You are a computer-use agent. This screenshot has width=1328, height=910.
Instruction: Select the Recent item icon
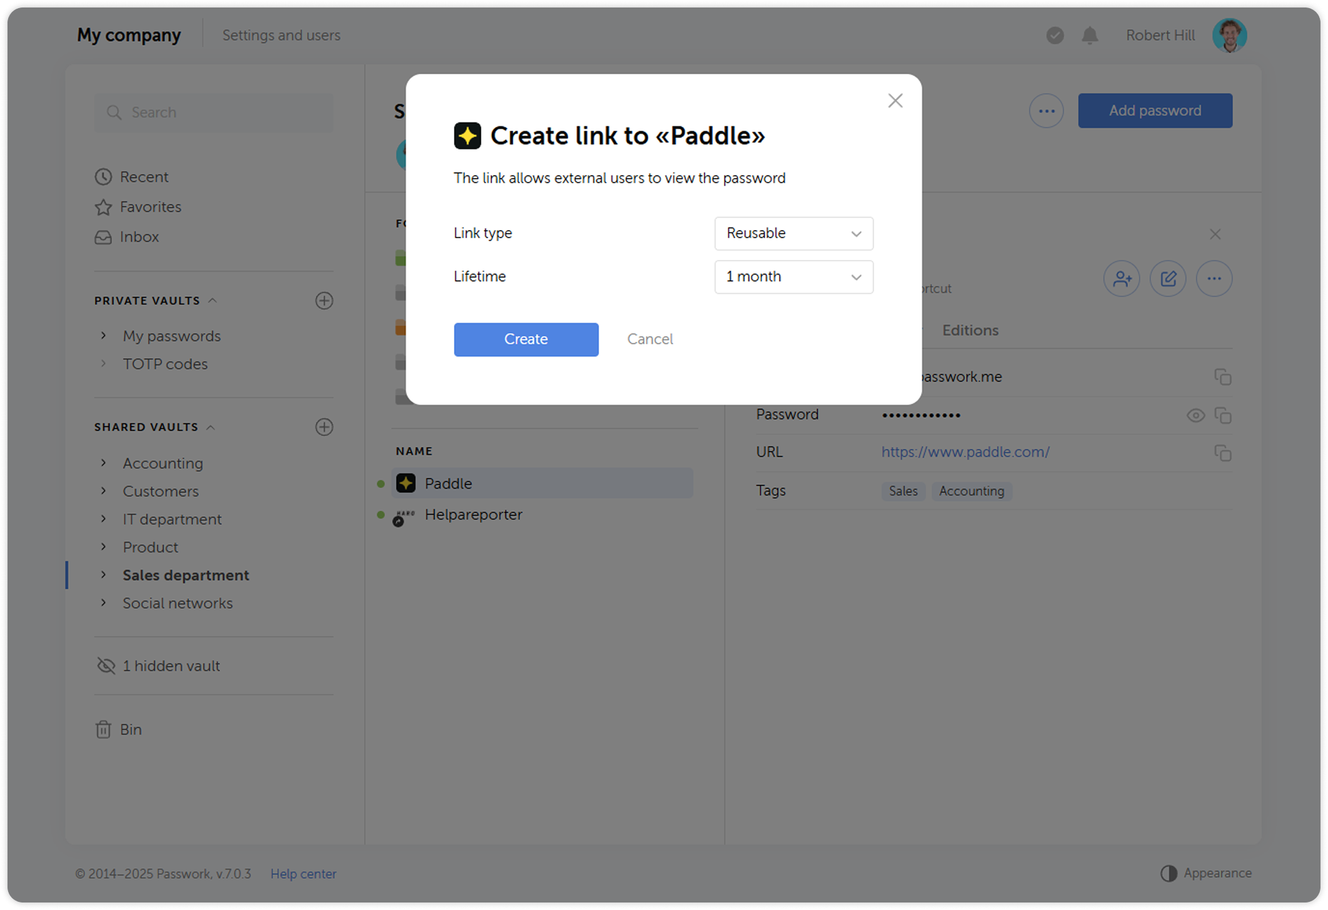[x=104, y=177]
